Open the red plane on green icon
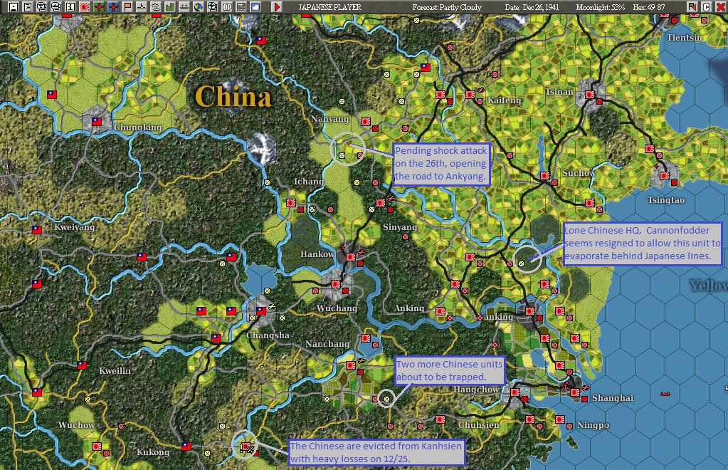This screenshot has width=728, height=470. pos(99,7)
